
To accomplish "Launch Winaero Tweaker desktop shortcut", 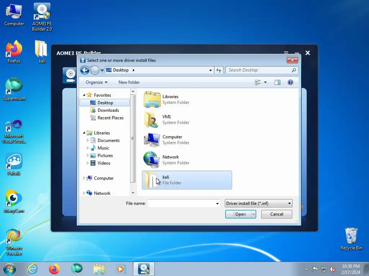I will coord(14,242).
